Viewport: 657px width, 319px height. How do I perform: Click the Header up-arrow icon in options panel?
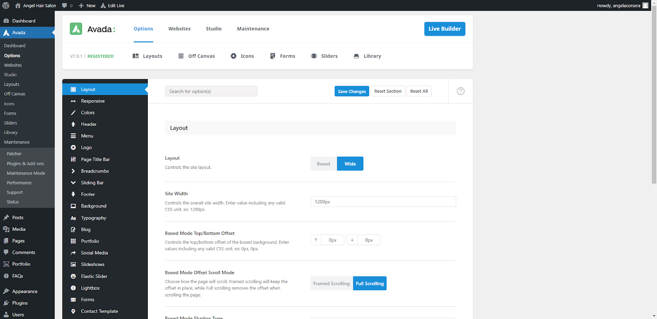[x=73, y=124]
